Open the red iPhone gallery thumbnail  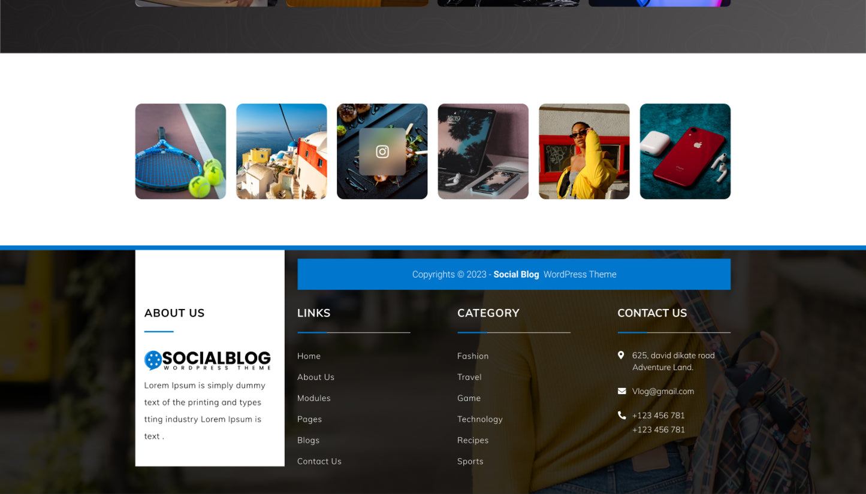coord(685,151)
